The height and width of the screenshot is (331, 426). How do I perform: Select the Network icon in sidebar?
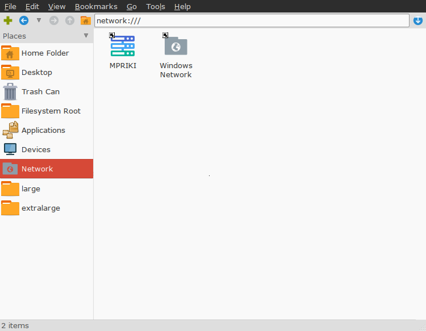[x=10, y=169]
